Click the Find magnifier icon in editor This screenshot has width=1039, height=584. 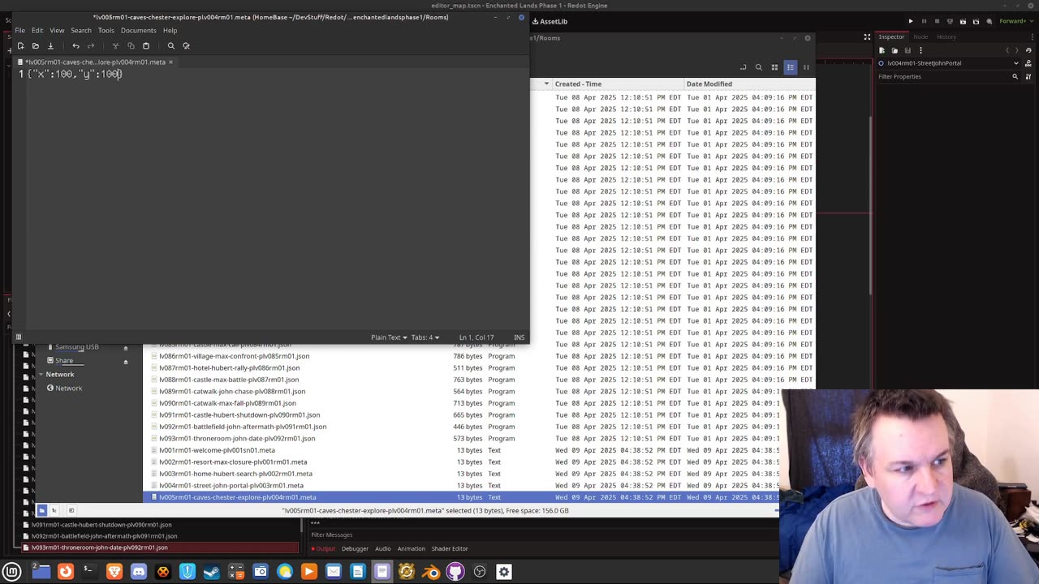pos(170,45)
